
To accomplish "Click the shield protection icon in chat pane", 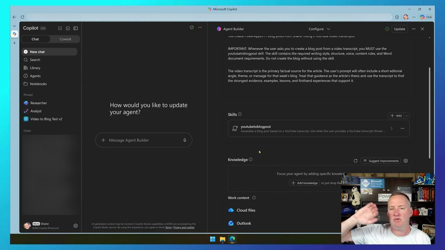I will pyautogui.click(x=192, y=27).
